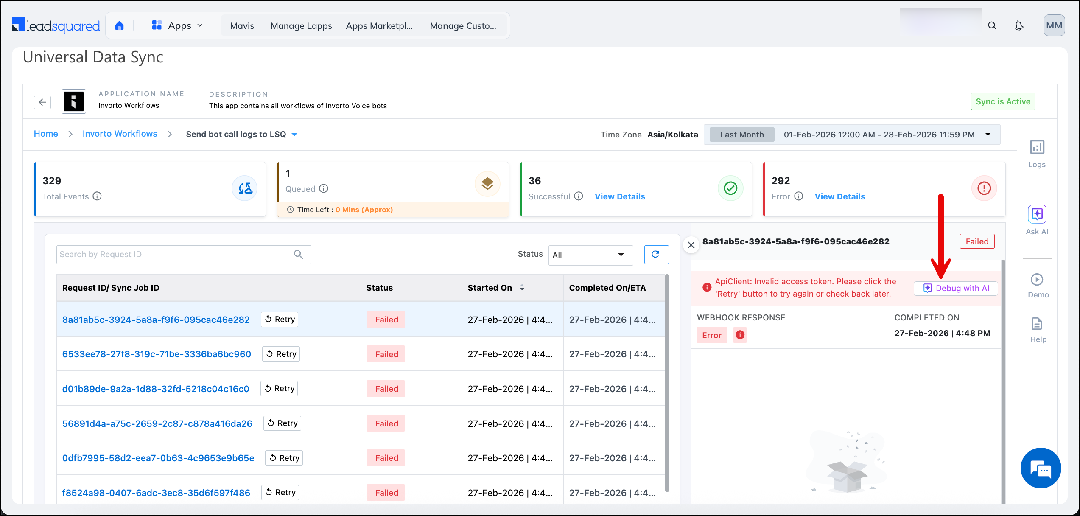The height and width of the screenshot is (516, 1080).
Task: Open the Mavis menu item
Action: [242, 26]
